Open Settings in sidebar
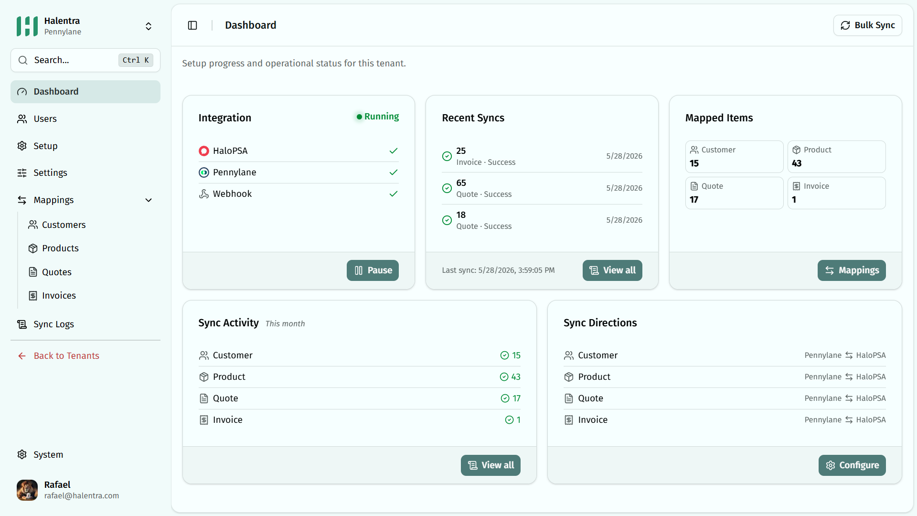 [x=85, y=173]
